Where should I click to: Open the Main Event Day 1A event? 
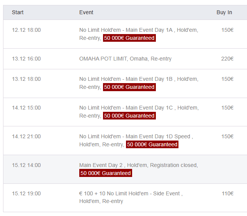(x=138, y=30)
